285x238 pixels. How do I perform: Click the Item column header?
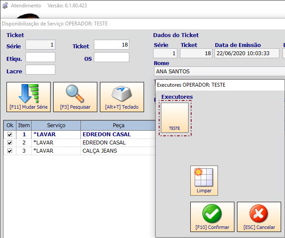(24, 125)
